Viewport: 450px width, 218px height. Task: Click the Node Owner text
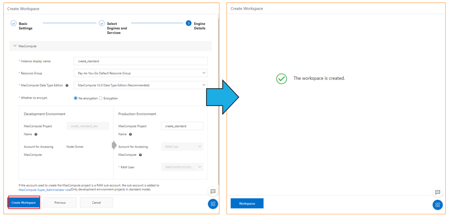[75, 147]
